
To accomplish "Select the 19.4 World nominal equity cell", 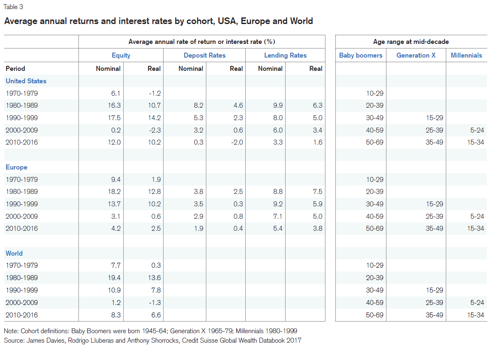I will [113, 278].
